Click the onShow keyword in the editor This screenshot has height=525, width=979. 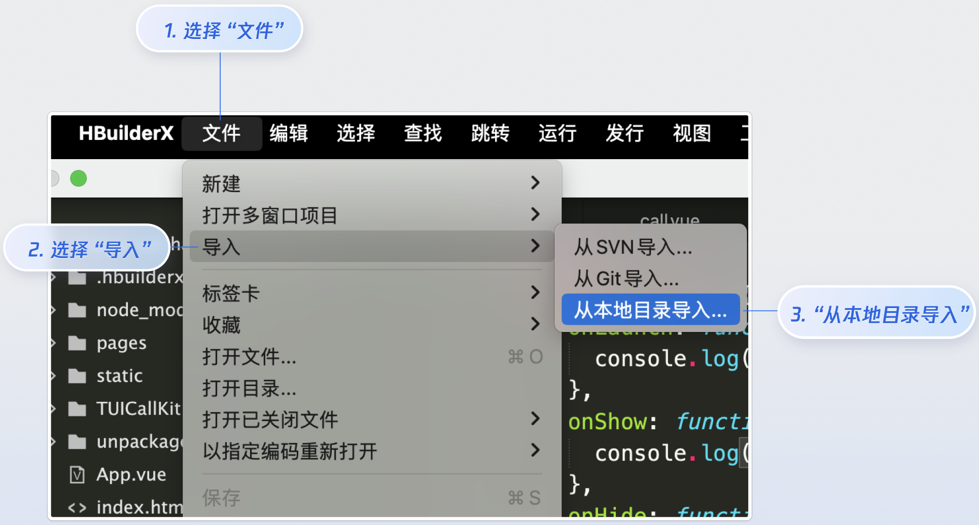[x=608, y=422]
